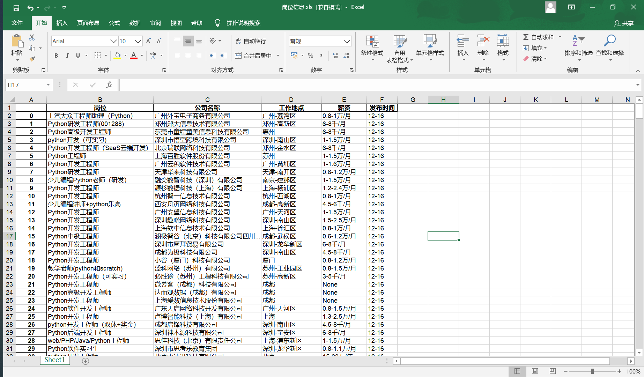Click Merge and Center (合并后居中) button

point(254,56)
